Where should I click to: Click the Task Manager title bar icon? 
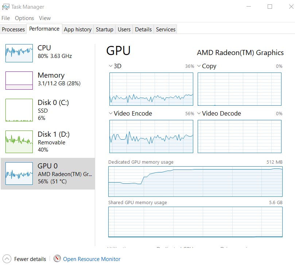coord(5,7)
